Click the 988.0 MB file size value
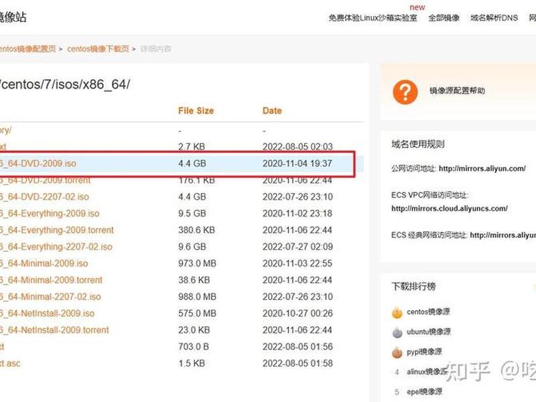536x402 pixels. pos(197,297)
